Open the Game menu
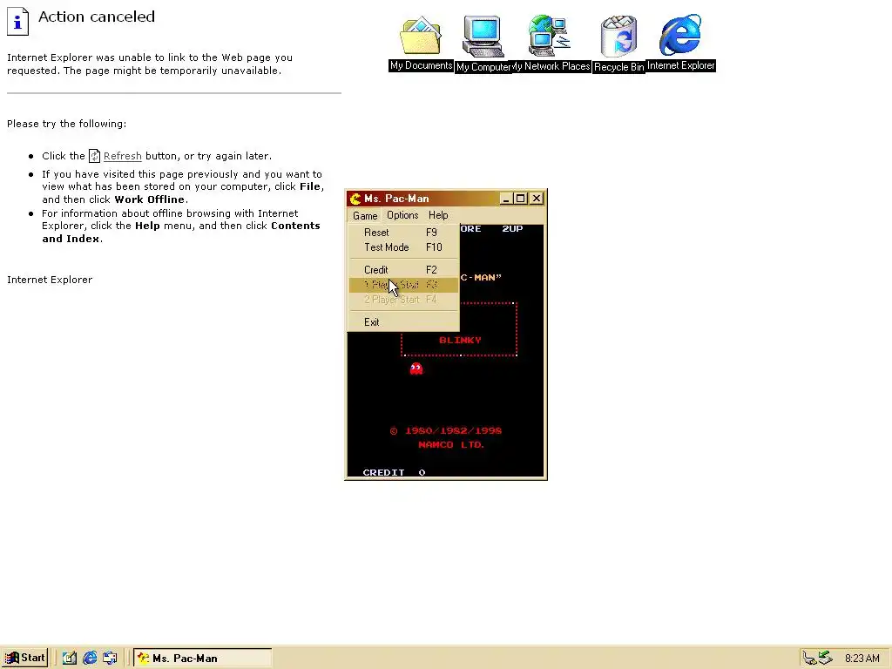892x669 pixels. [365, 216]
